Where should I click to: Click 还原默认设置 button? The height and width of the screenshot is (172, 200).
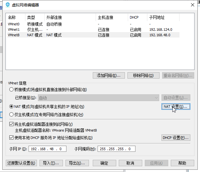(x=21, y=163)
